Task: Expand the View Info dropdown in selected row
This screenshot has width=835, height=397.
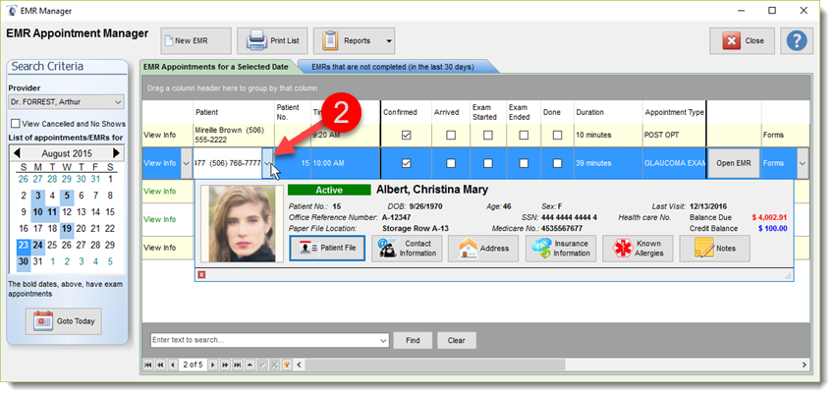Action: click(187, 163)
